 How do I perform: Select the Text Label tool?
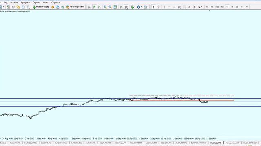click(x=194, y=7)
